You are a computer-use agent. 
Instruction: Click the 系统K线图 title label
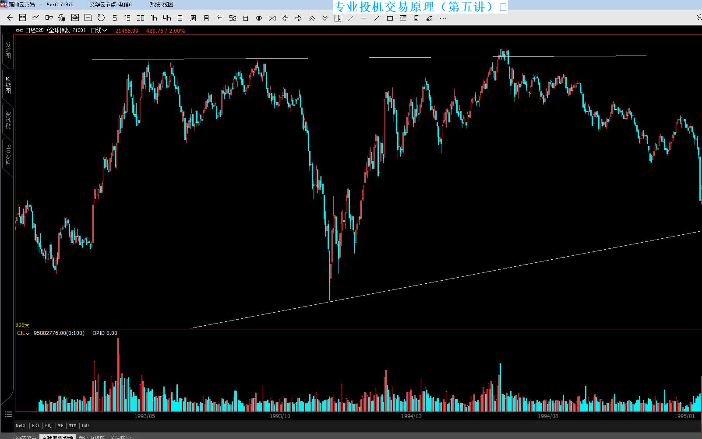[x=162, y=4]
